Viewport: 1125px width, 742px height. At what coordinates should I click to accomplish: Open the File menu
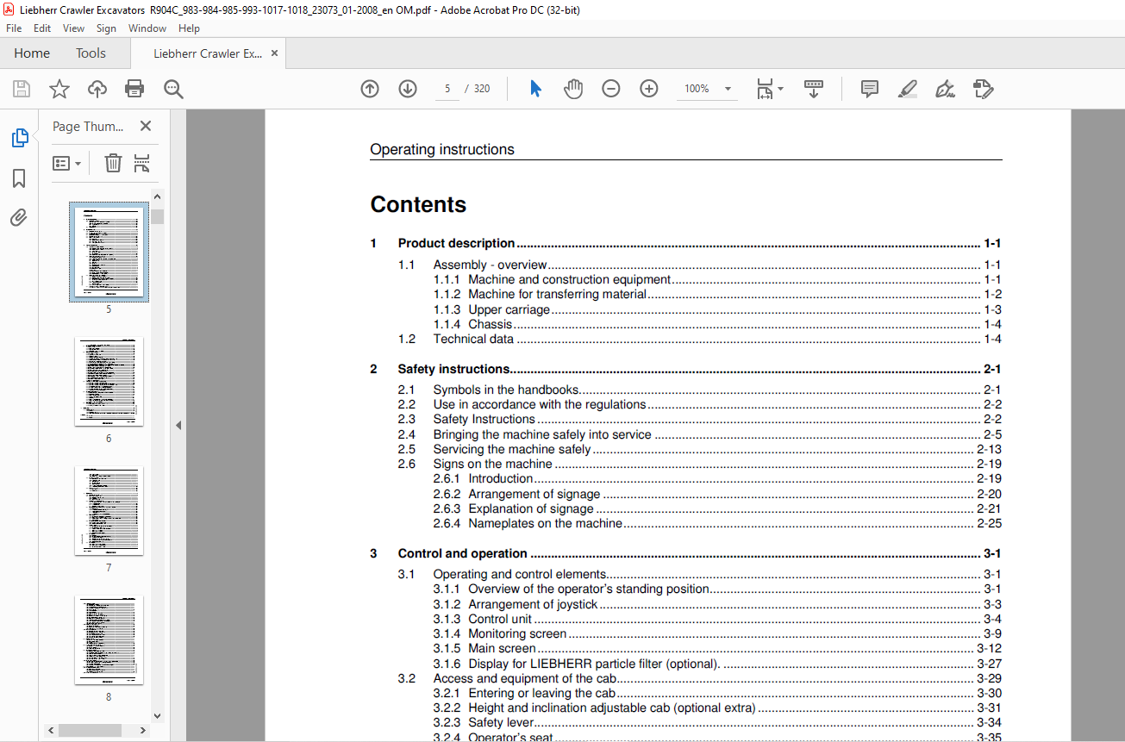(14, 28)
